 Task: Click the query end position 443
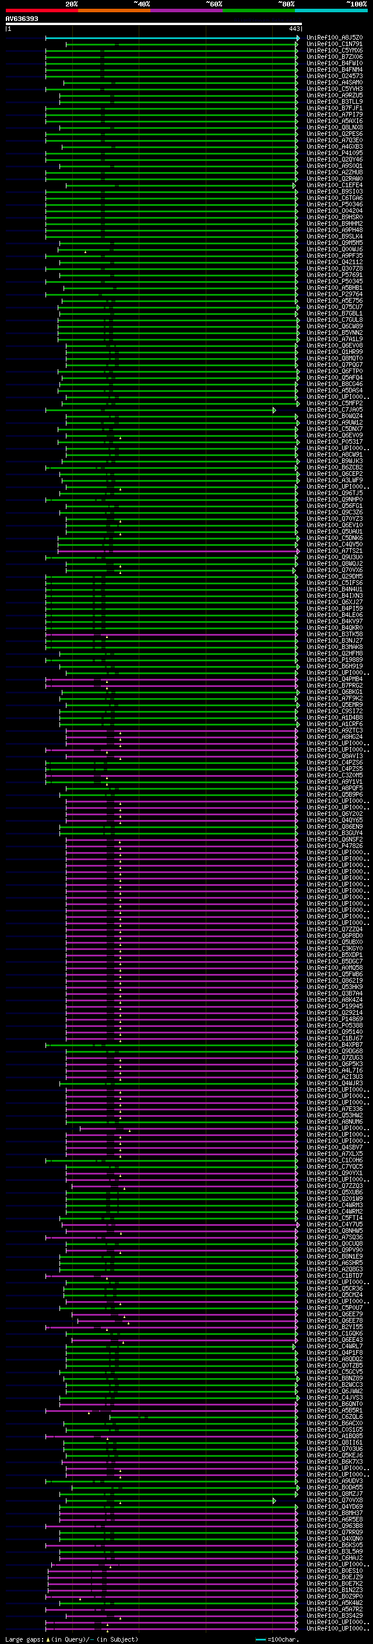(x=294, y=29)
